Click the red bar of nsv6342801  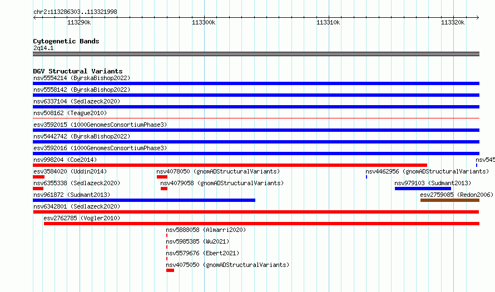pyautogui.click(x=256, y=212)
